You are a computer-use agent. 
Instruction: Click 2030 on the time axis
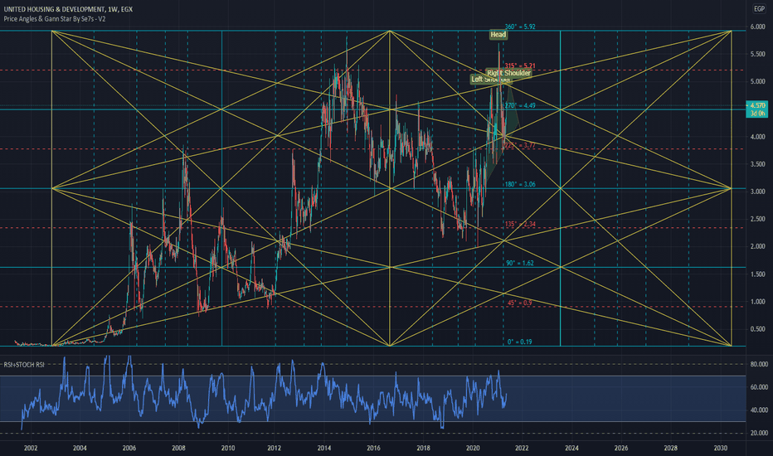pyautogui.click(x=721, y=448)
